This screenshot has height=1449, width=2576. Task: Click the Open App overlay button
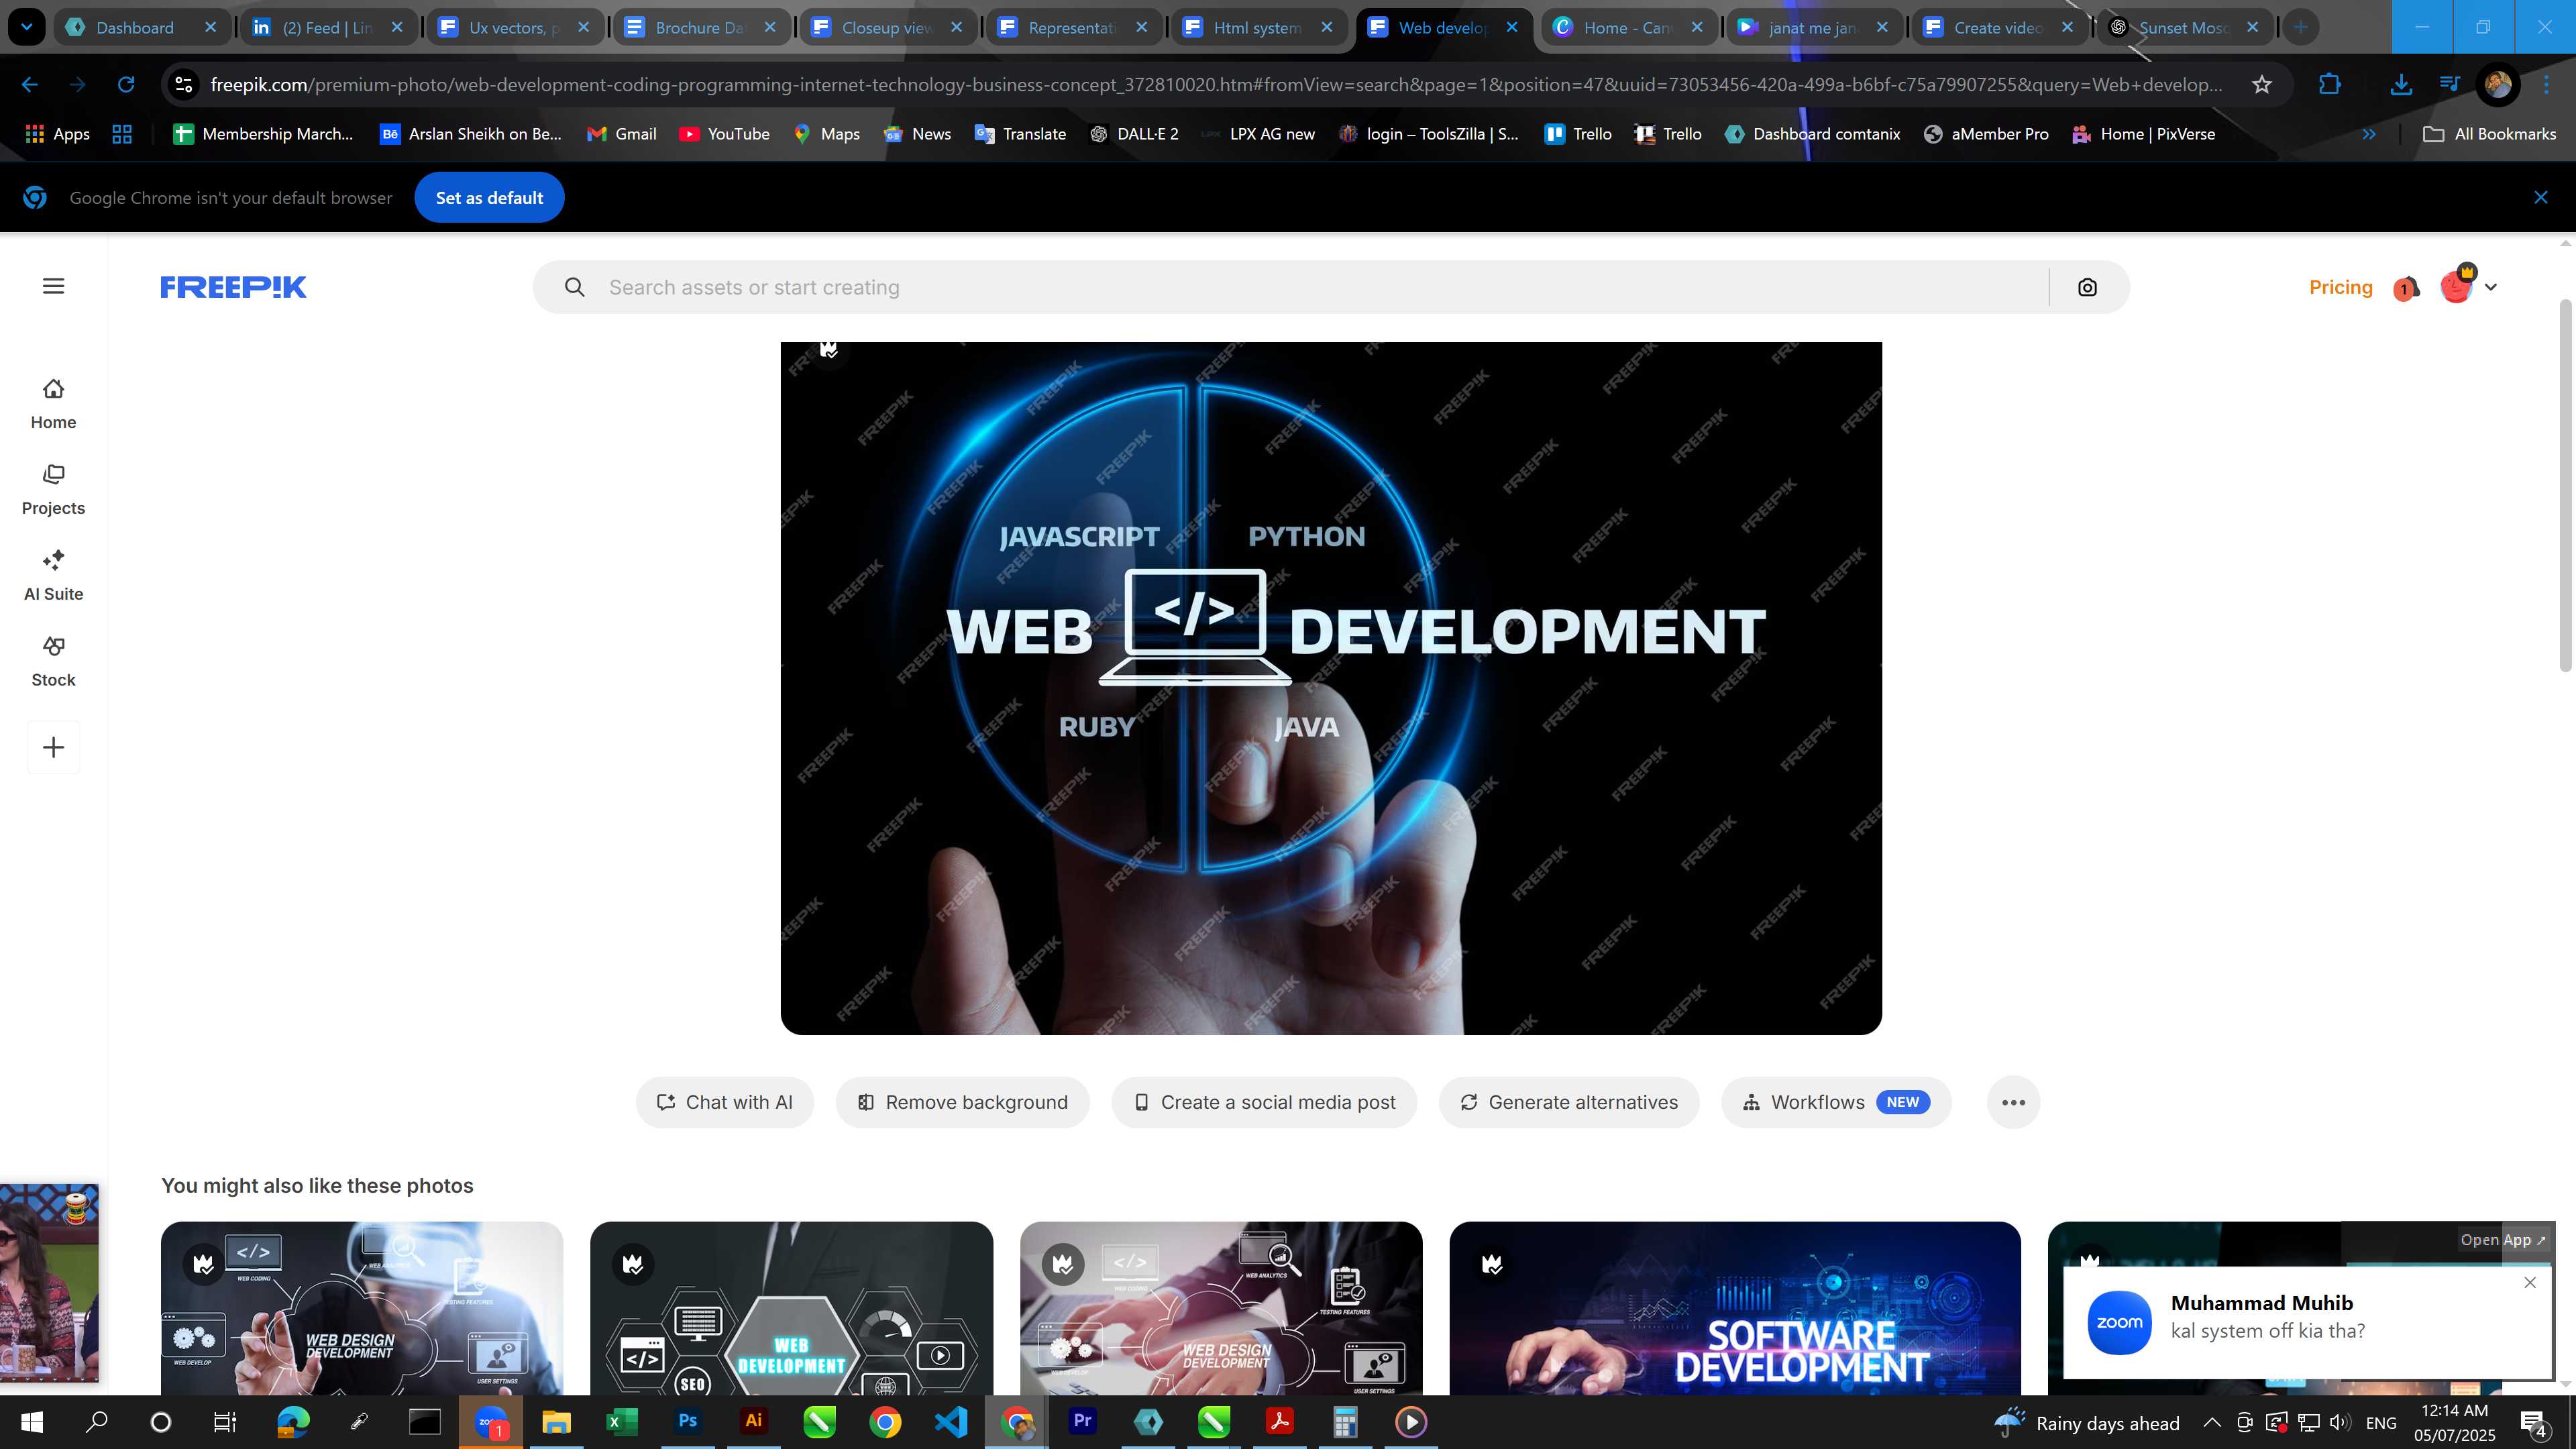click(2503, 1240)
